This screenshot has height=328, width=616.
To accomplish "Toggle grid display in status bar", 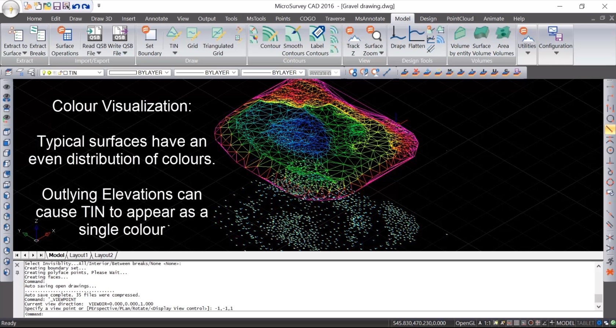I will coord(517,323).
